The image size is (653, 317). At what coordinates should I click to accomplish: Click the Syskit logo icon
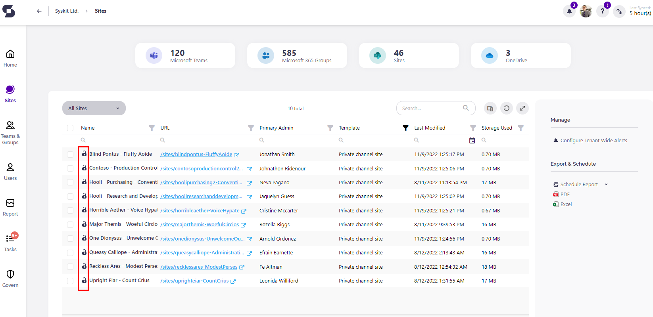pyautogui.click(x=9, y=11)
